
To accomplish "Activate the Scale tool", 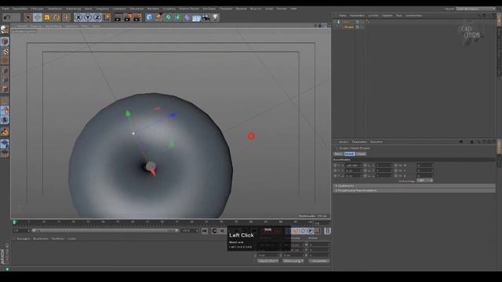I will pos(47,17).
